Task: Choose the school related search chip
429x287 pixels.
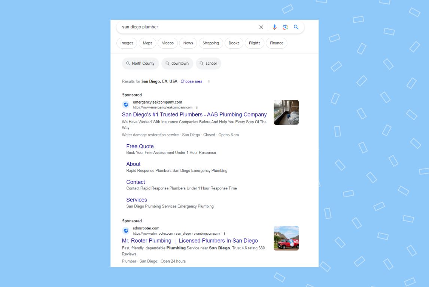Action: tap(209, 64)
